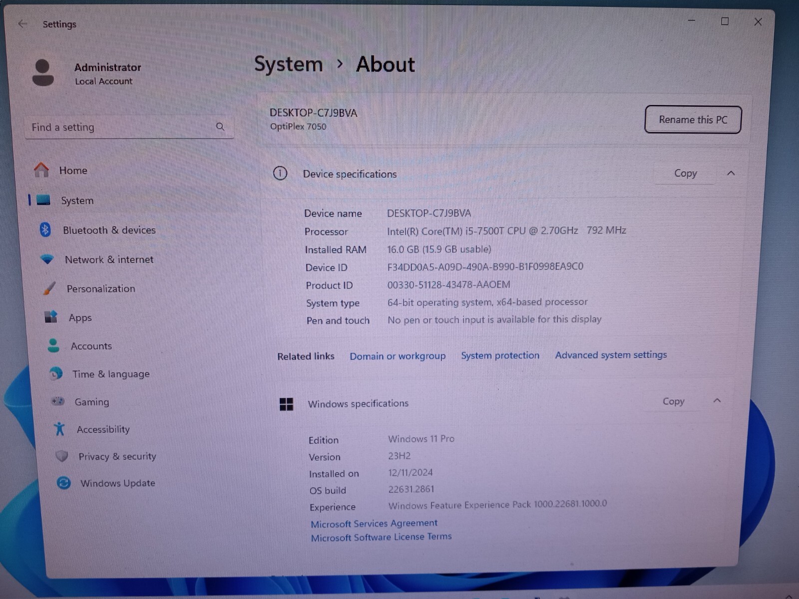
Task: Open Microsoft Software License Terms link
Action: (x=381, y=537)
